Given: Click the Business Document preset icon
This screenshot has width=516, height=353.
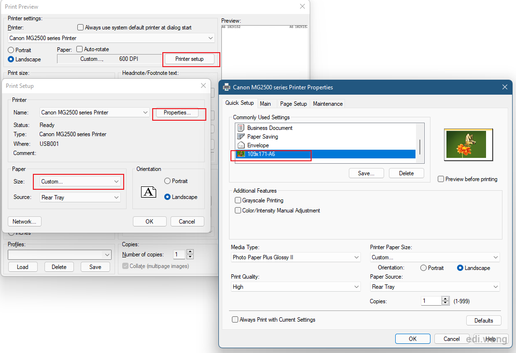Looking at the screenshot, I should click(241, 127).
